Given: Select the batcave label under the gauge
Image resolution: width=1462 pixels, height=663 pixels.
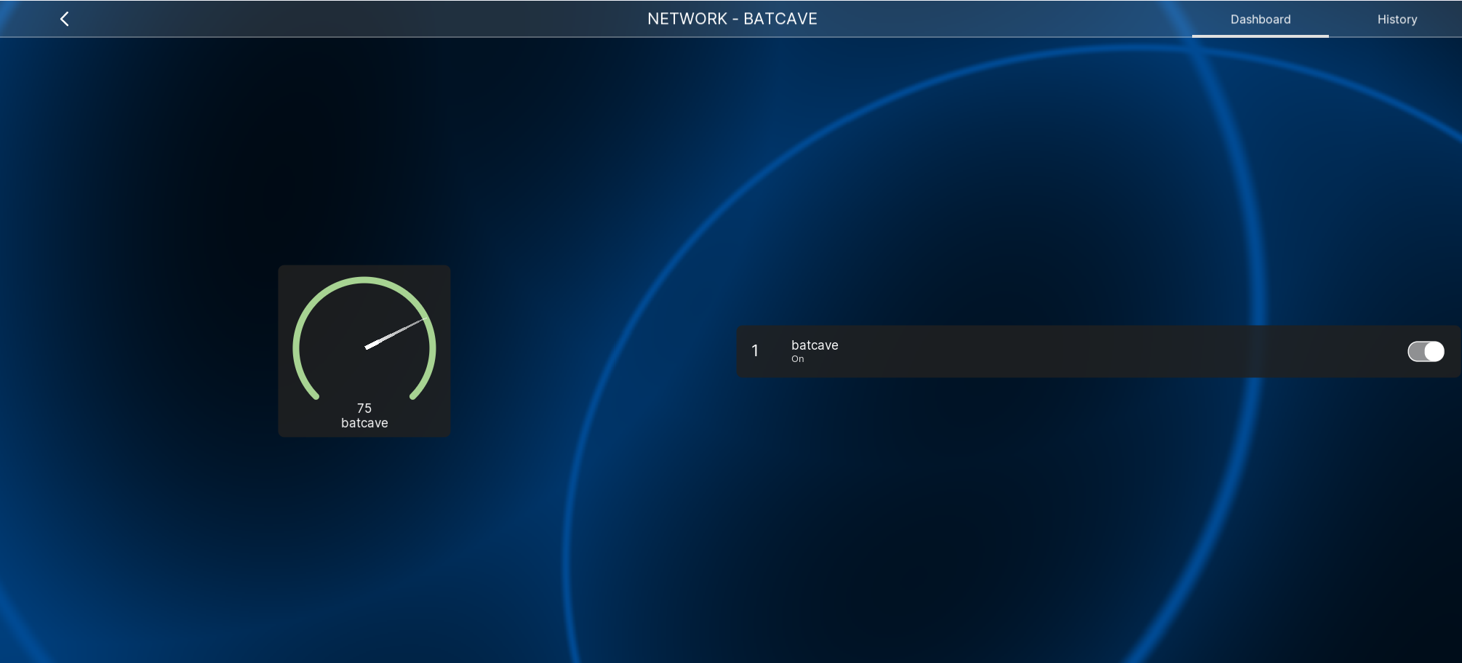Looking at the screenshot, I should [364, 423].
